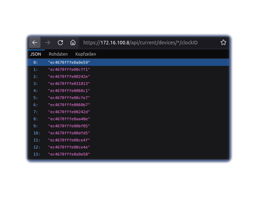
Task: Select row 7 value "ec4670fffe00242d"
Action: [x=69, y=112]
